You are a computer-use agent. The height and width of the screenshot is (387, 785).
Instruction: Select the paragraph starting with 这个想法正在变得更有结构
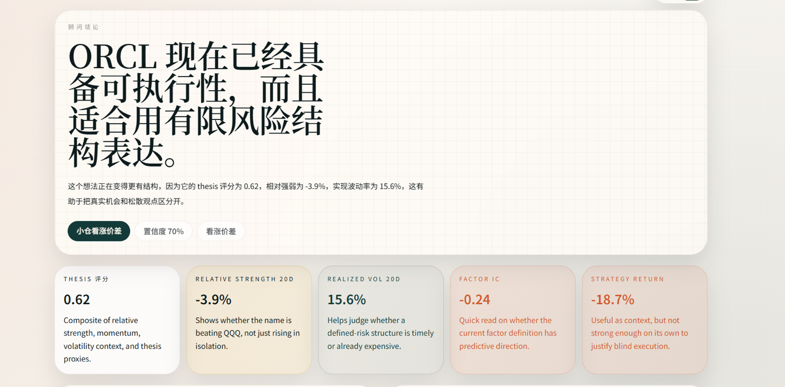(245, 193)
